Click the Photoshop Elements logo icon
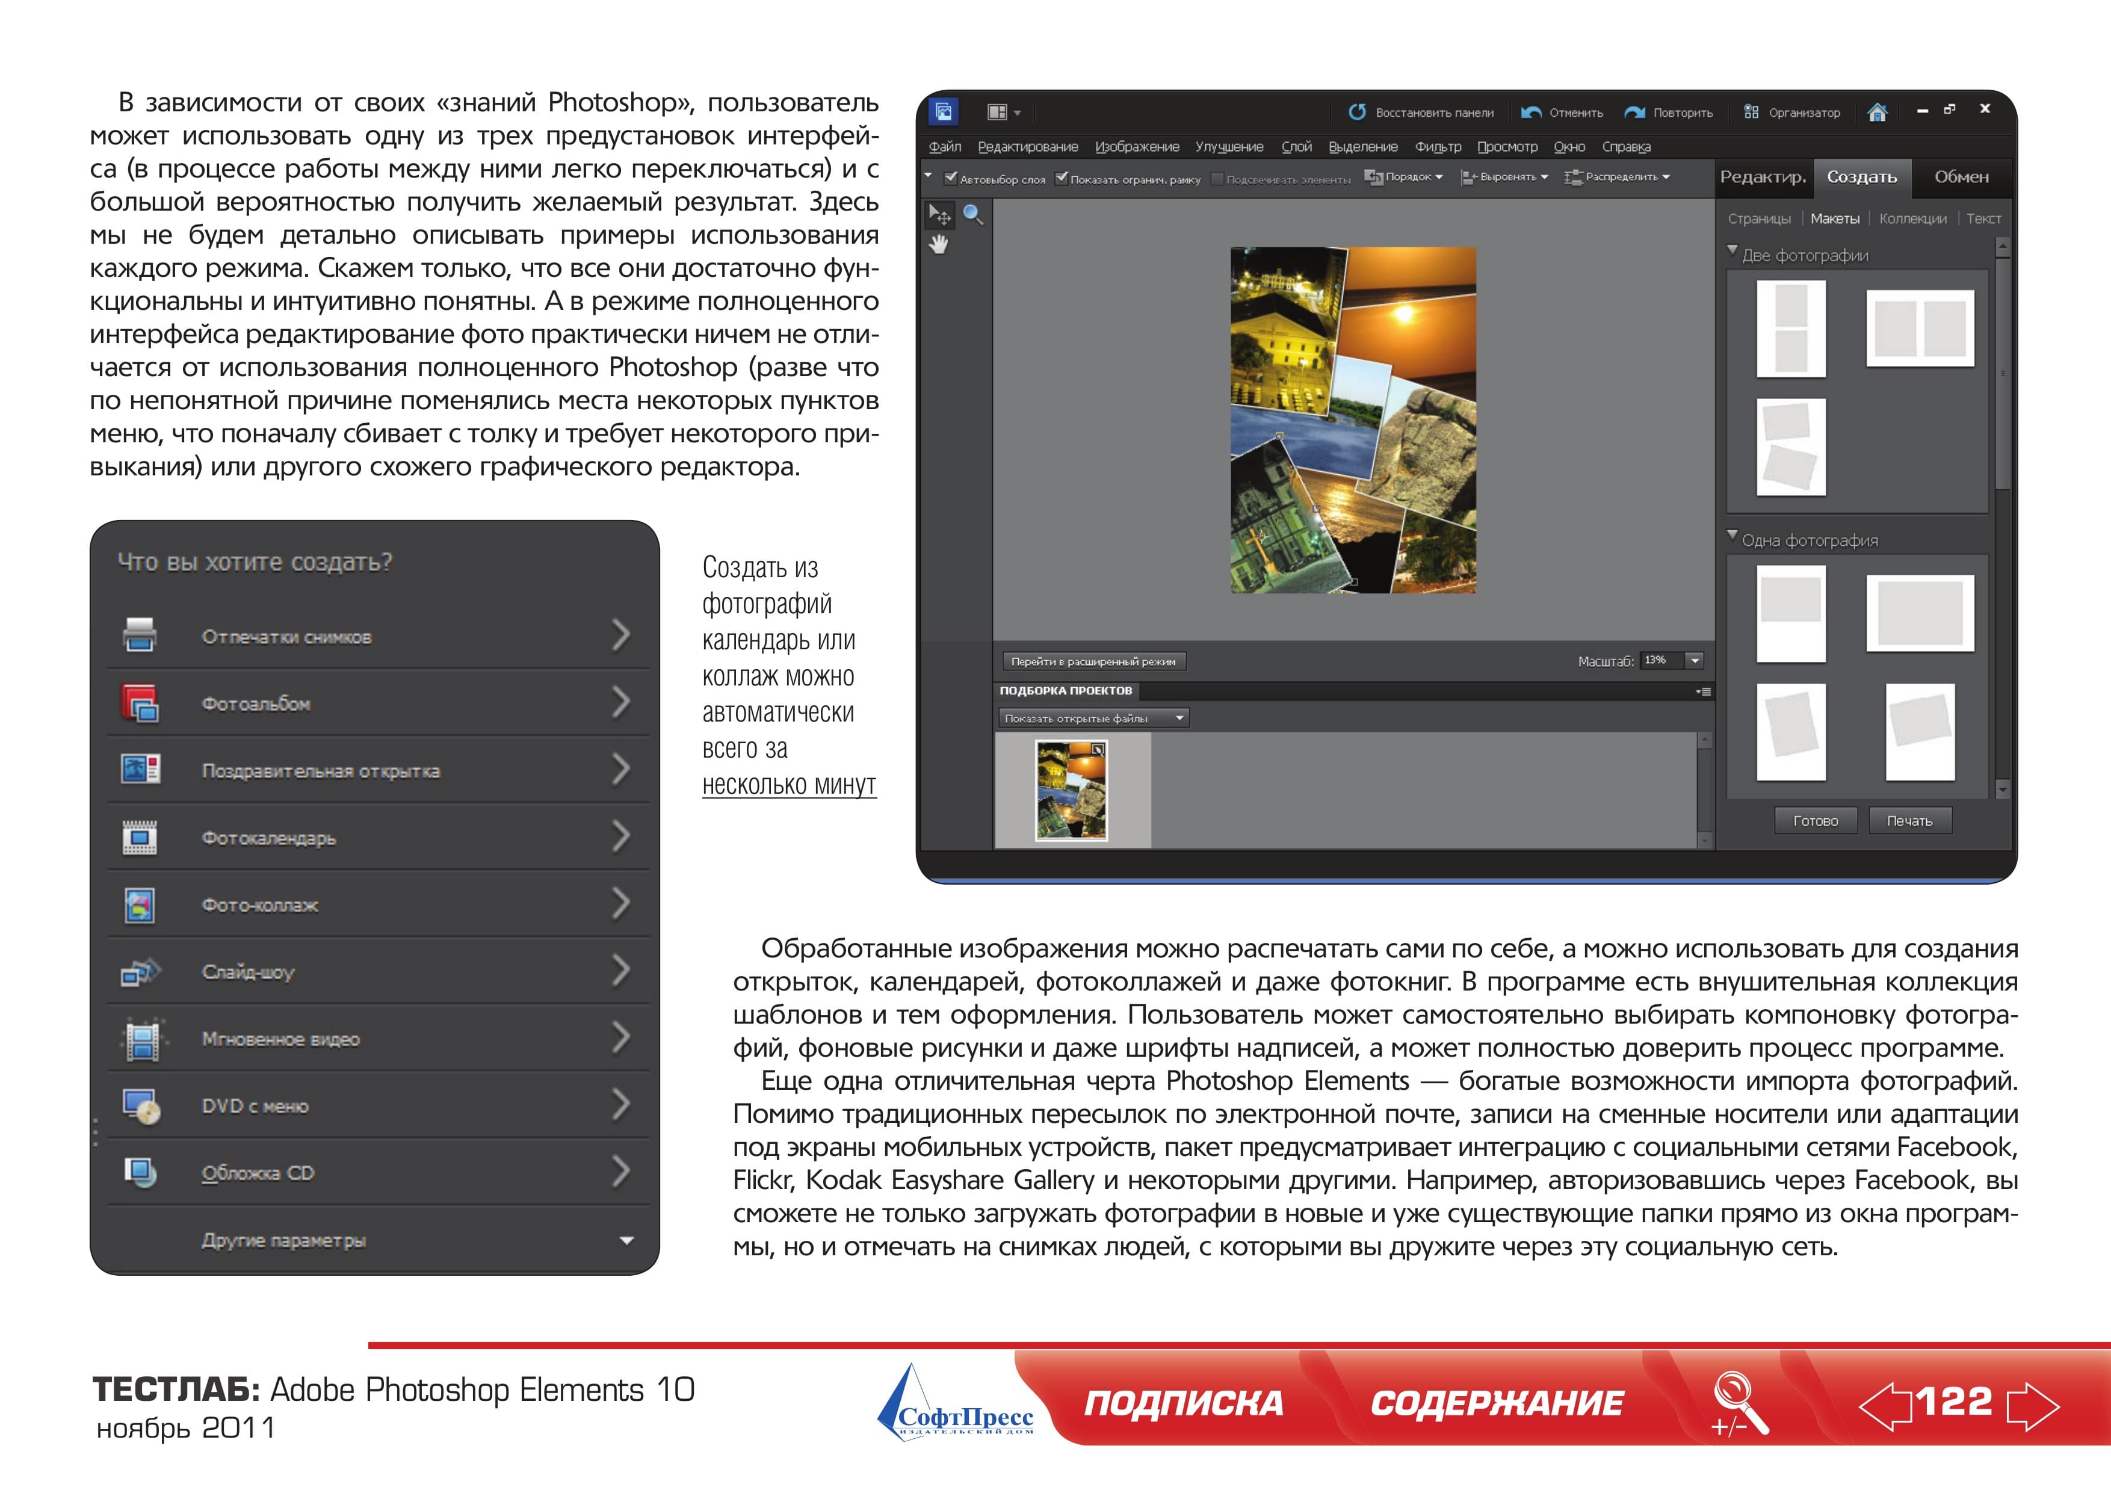Screen dimensions: 2111x1493 (x=944, y=112)
